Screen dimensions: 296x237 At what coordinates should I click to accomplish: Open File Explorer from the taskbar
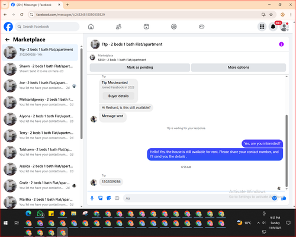(73, 213)
